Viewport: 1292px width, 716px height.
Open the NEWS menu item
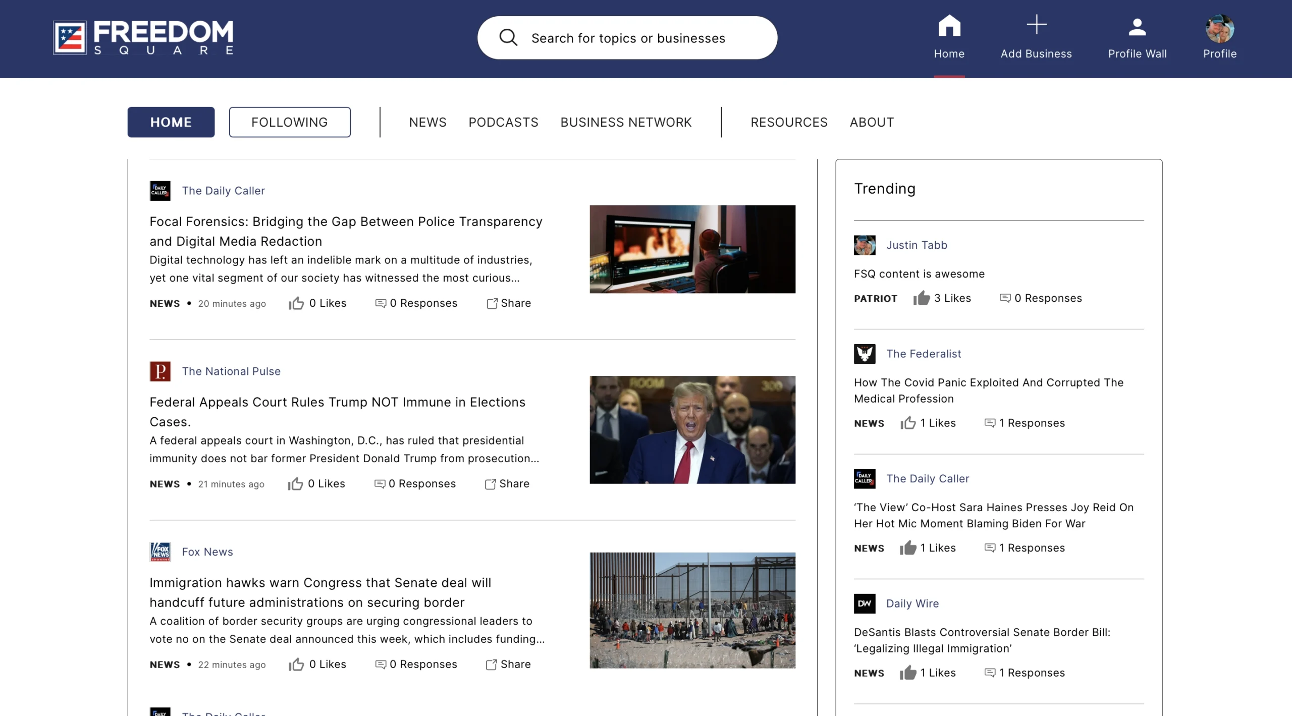[427, 122]
